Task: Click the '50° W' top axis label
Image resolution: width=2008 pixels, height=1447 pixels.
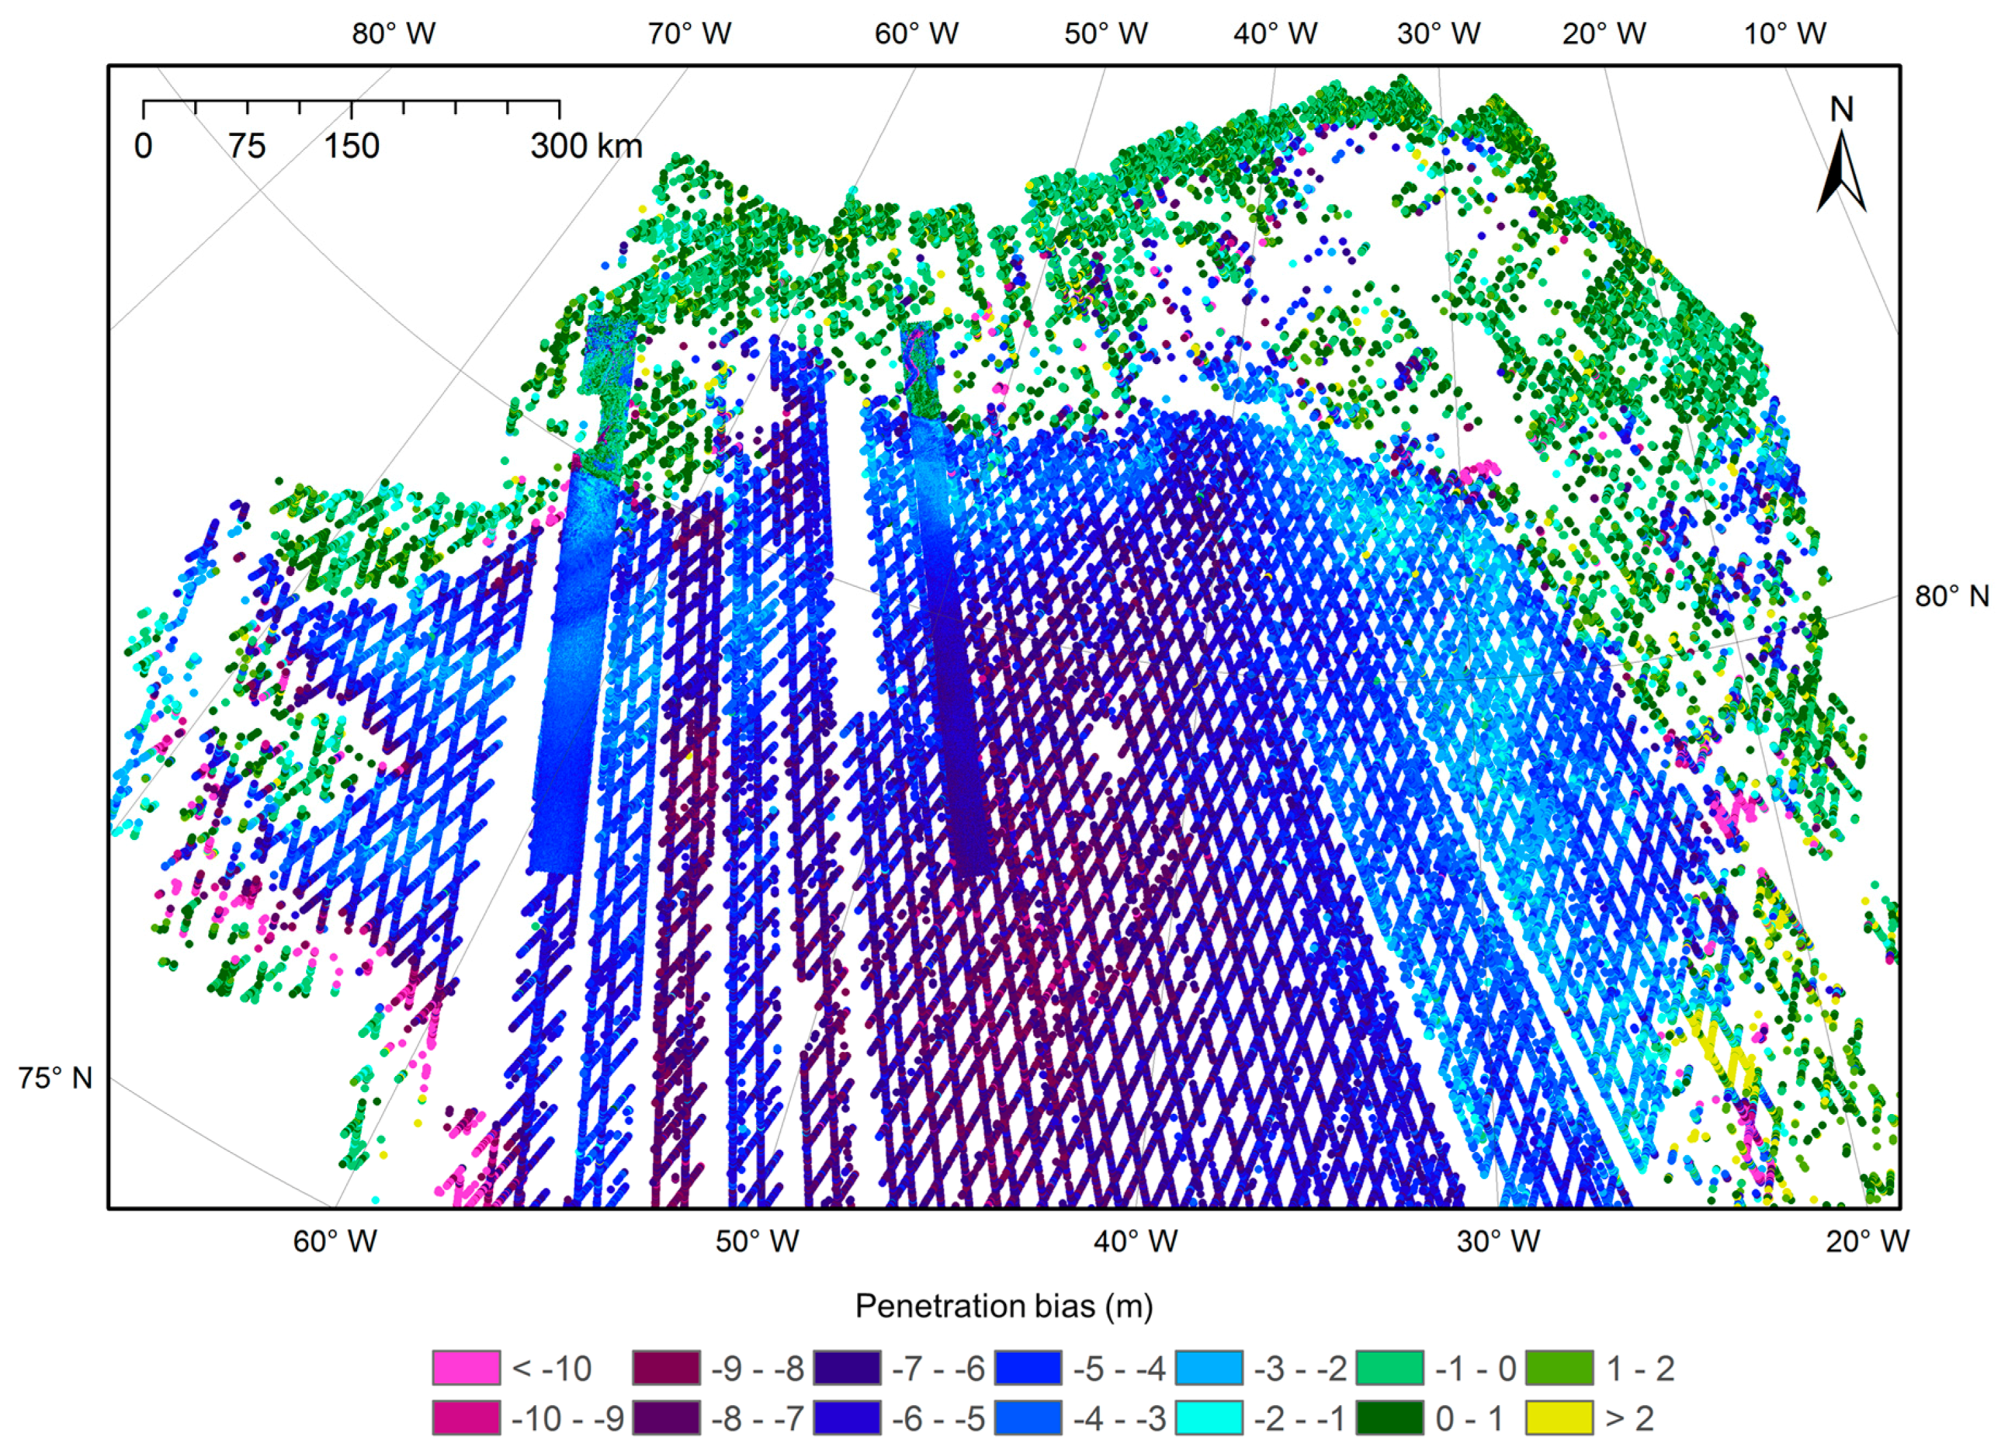Action: click(1106, 33)
